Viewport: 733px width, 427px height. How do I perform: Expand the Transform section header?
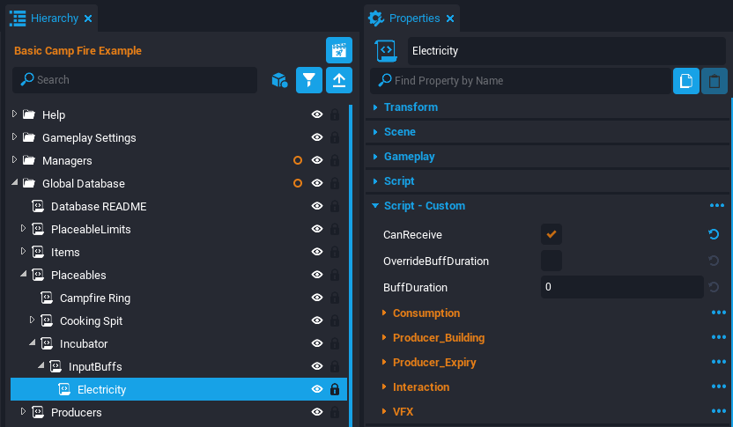tap(411, 107)
